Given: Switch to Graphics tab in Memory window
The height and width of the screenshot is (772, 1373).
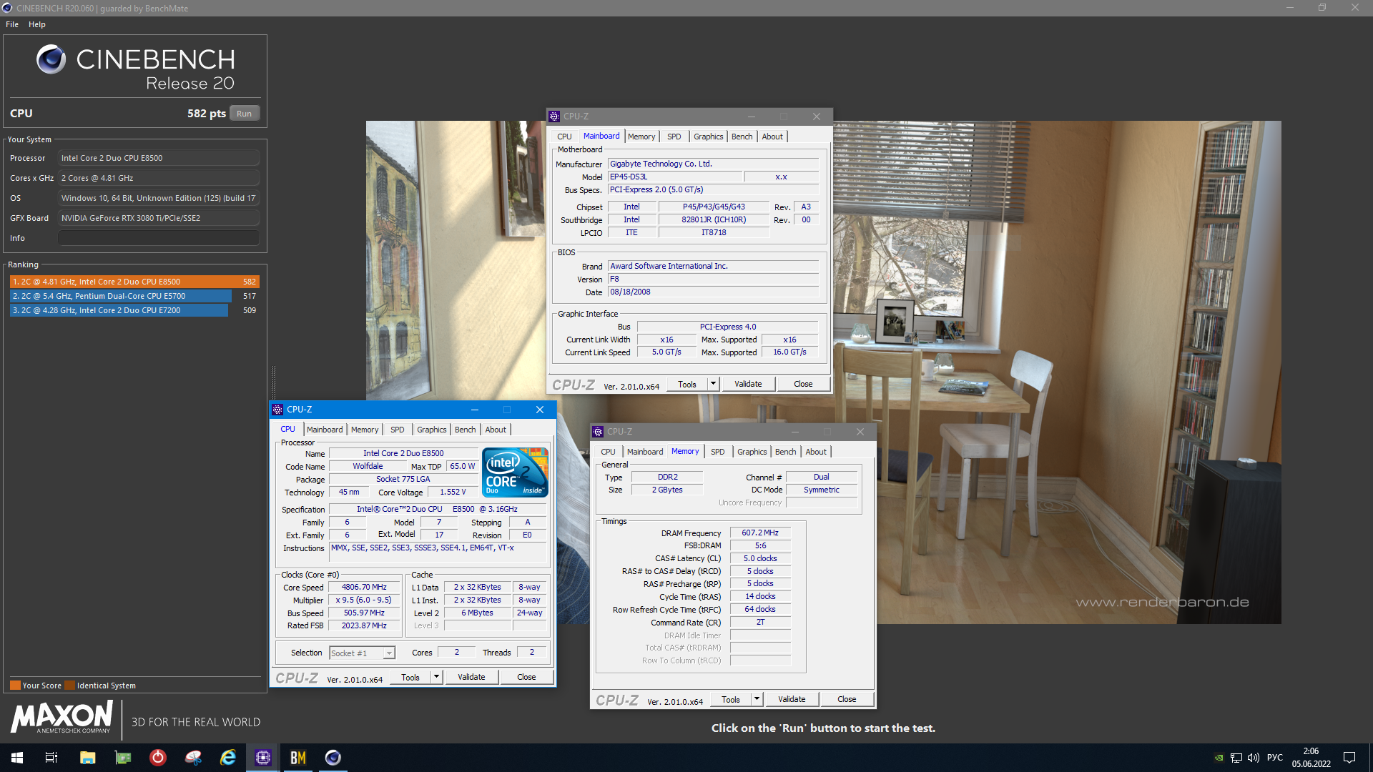Looking at the screenshot, I should (x=752, y=452).
